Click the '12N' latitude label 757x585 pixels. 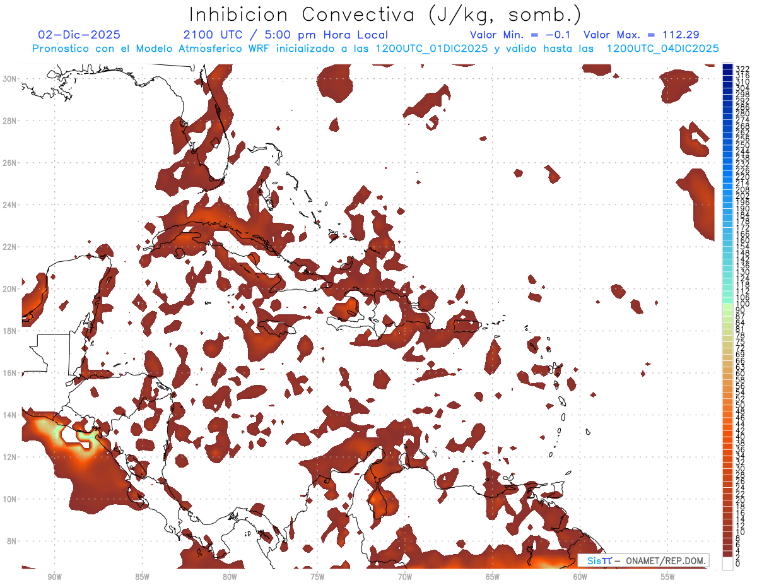pyautogui.click(x=9, y=457)
